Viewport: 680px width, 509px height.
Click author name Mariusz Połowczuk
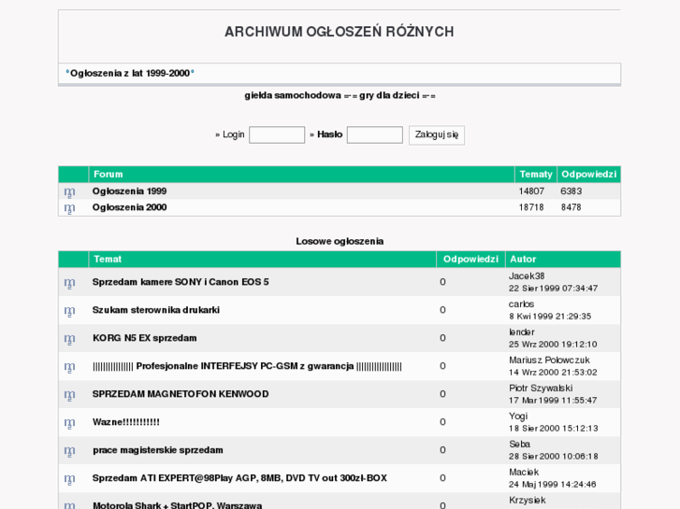click(549, 360)
